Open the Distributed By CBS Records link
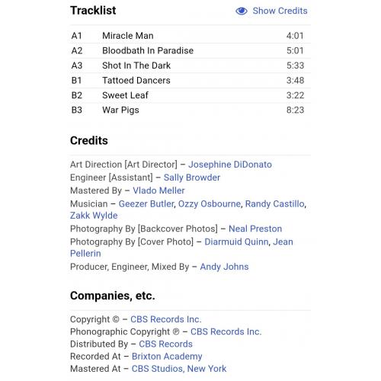 tap(165, 344)
